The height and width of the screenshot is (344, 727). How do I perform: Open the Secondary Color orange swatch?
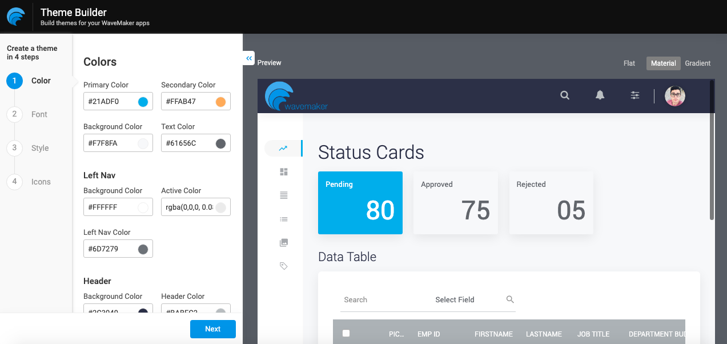pyautogui.click(x=221, y=102)
